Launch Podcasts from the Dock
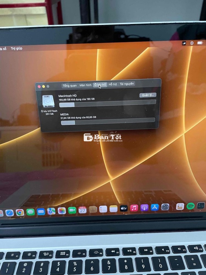 144,208
